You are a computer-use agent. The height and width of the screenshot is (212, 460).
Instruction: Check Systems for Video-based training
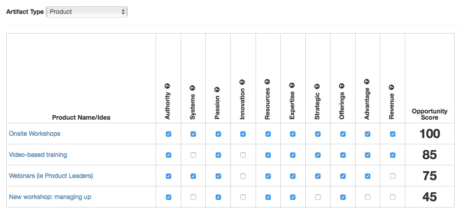click(x=193, y=155)
